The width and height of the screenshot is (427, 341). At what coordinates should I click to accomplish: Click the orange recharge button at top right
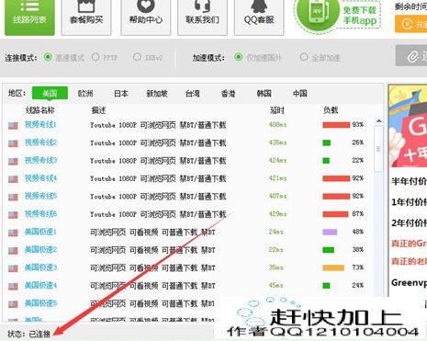[411, 24]
